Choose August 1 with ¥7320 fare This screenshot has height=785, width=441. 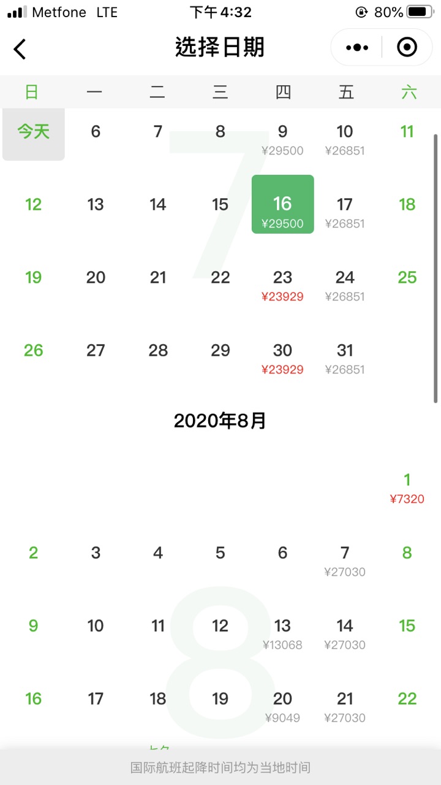(x=407, y=488)
